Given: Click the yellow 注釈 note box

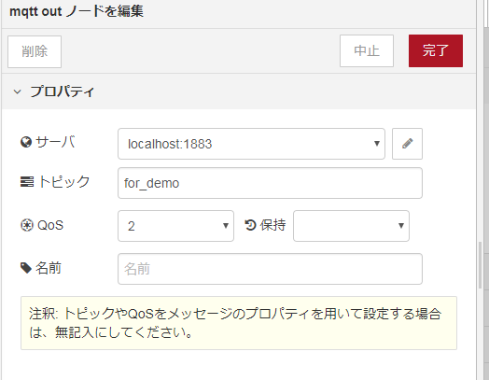Looking at the screenshot, I should (x=239, y=323).
